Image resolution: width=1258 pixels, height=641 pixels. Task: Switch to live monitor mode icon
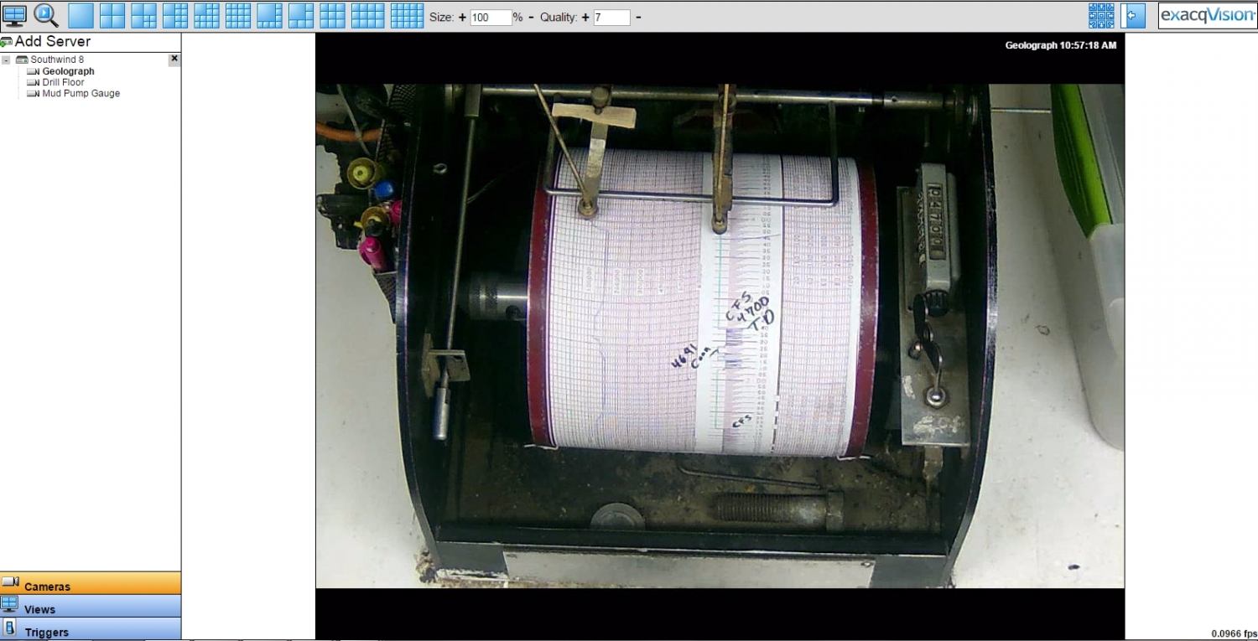pos(14,15)
